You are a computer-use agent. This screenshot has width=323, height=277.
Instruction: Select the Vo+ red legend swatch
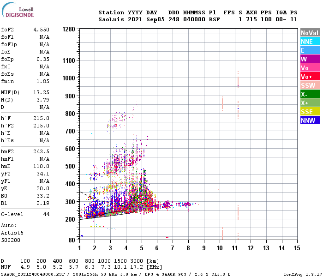(310, 77)
